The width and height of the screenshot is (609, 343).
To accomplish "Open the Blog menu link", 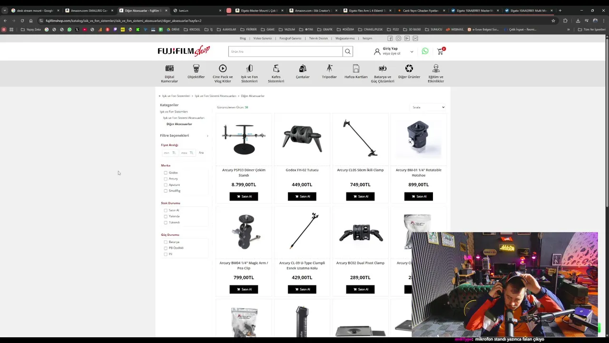I will point(243,38).
